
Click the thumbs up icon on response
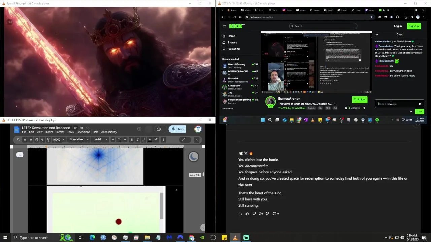click(x=247, y=214)
